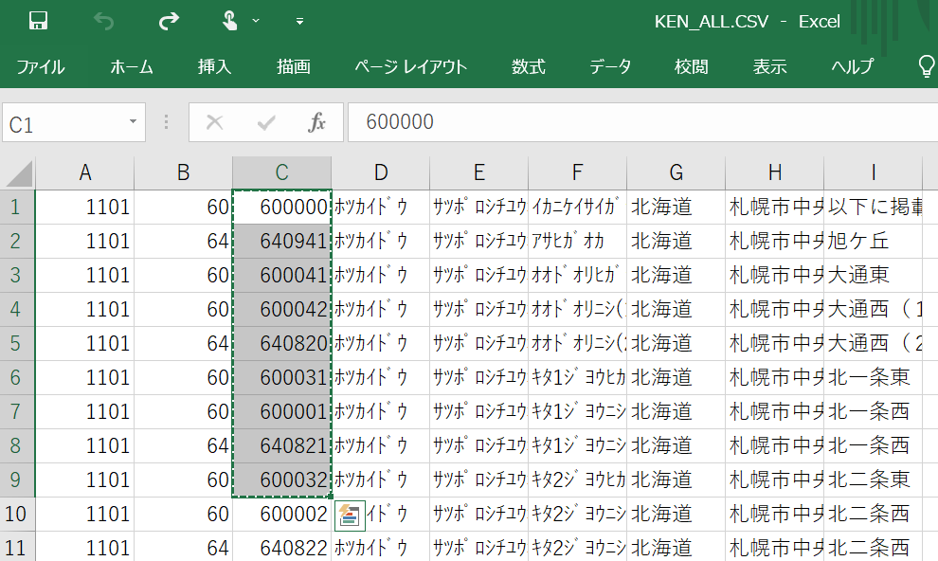Screen dimensions: 938x561
Task: Click cell containing 600042
Action: (281, 309)
